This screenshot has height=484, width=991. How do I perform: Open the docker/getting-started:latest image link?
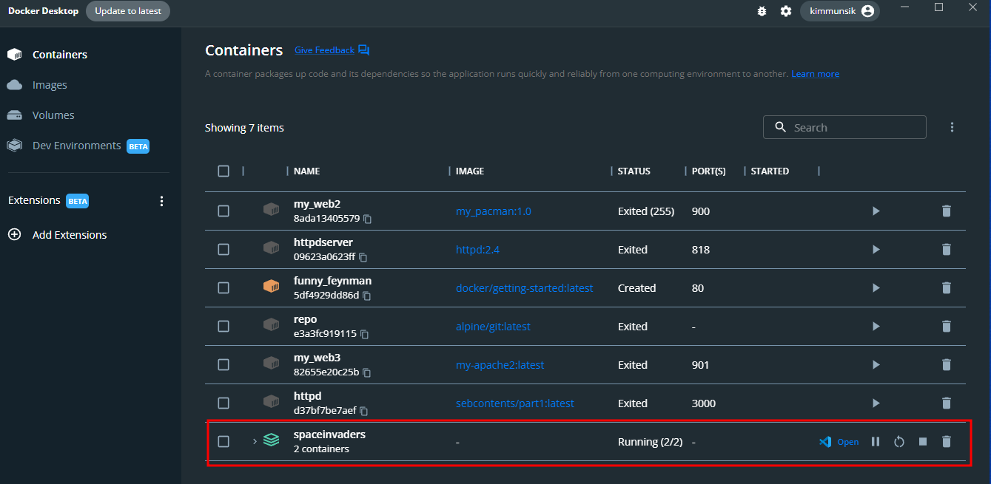(524, 288)
